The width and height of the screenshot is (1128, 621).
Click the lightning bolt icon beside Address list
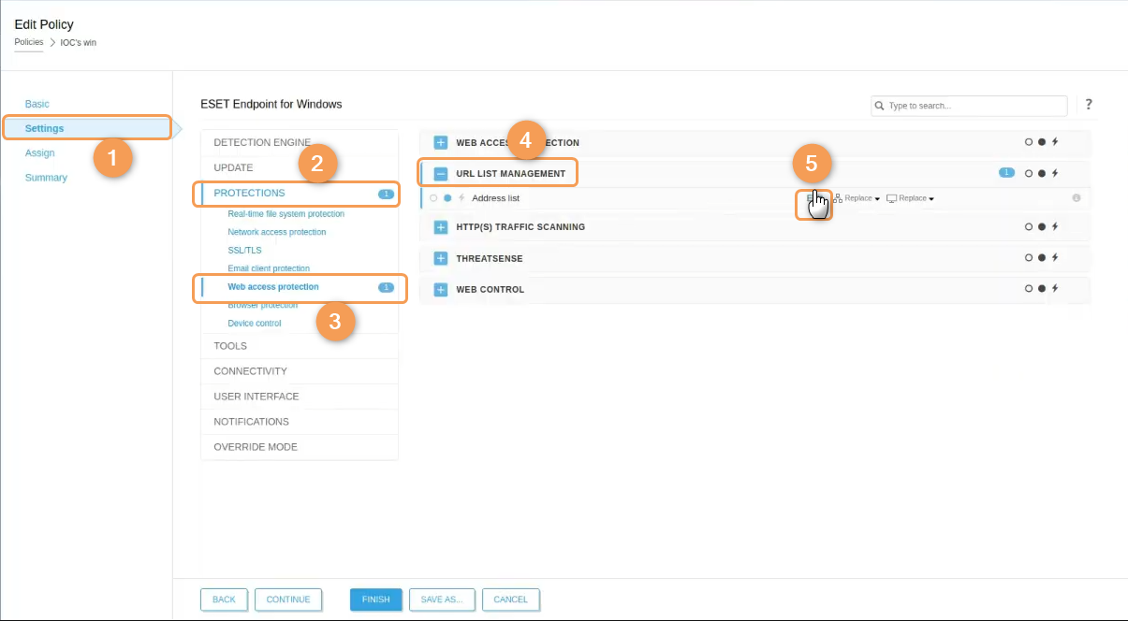[x=461, y=198]
